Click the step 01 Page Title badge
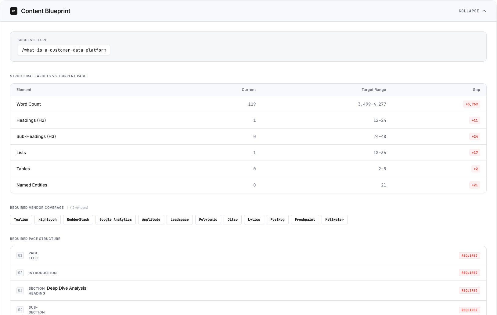 20,255
